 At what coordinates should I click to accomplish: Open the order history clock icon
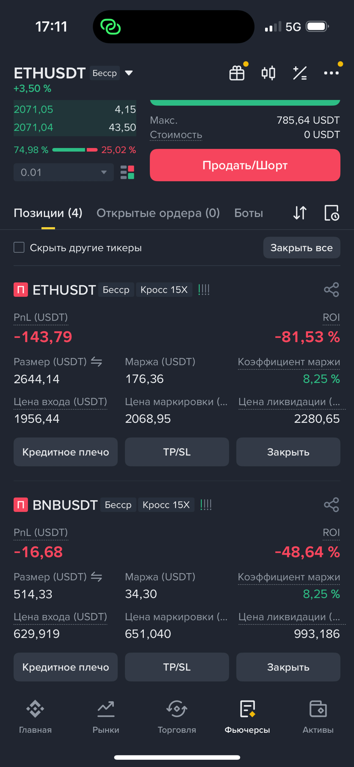[x=331, y=213]
